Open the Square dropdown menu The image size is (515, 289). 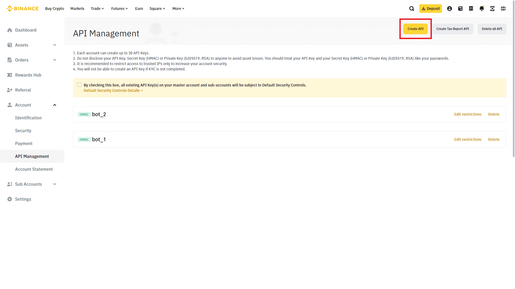(157, 9)
